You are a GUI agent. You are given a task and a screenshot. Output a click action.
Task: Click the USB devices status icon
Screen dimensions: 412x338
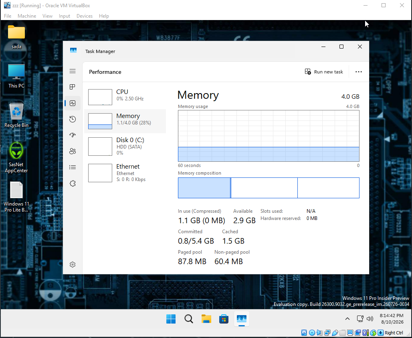[x=335, y=333]
